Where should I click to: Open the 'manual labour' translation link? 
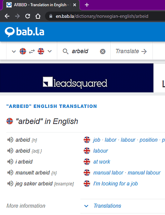(144, 173)
